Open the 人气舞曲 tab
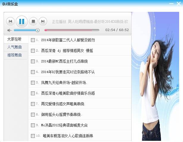This screenshot has height=142, width=183. [15, 47]
